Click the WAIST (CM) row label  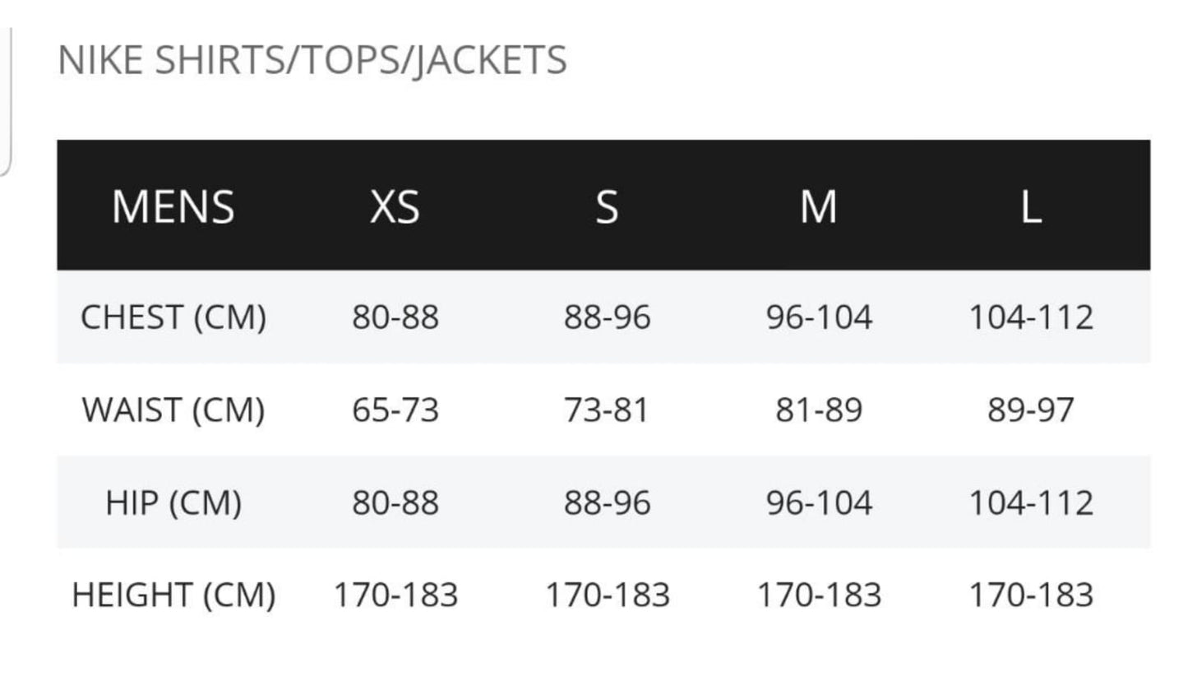[173, 410]
